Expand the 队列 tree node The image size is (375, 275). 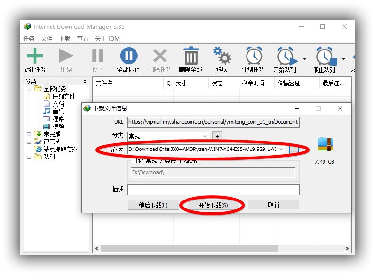point(29,157)
